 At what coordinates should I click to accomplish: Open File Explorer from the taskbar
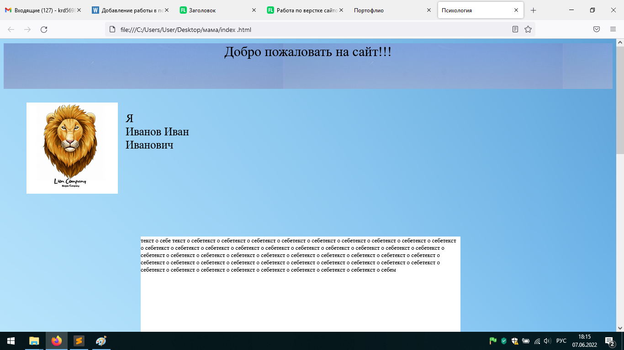pos(34,341)
